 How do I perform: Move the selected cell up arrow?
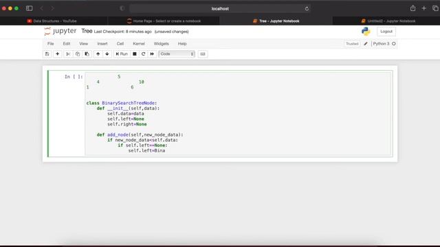(98, 54)
